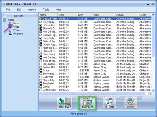
Task: Click the scroll right arrow below list
Action: click(x=150, y=93)
